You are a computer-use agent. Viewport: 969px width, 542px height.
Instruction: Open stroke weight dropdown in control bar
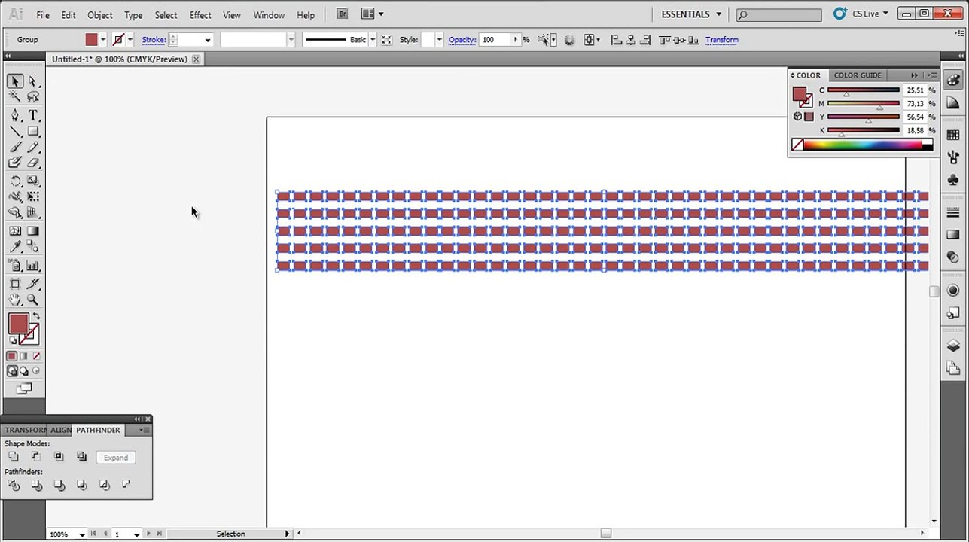[208, 40]
